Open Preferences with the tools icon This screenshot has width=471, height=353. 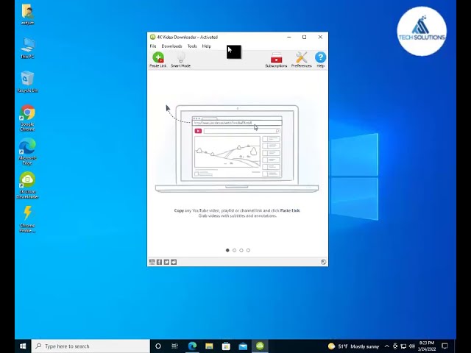click(x=301, y=60)
